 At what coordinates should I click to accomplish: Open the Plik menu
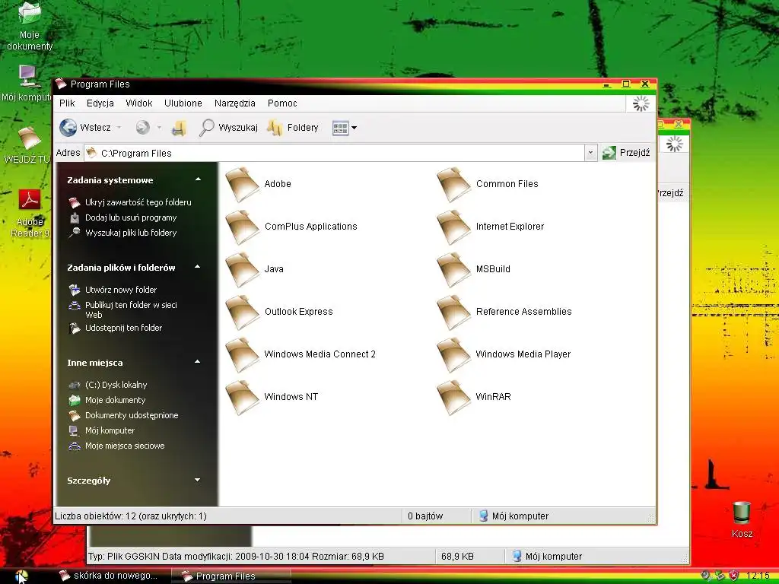point(67,103)
